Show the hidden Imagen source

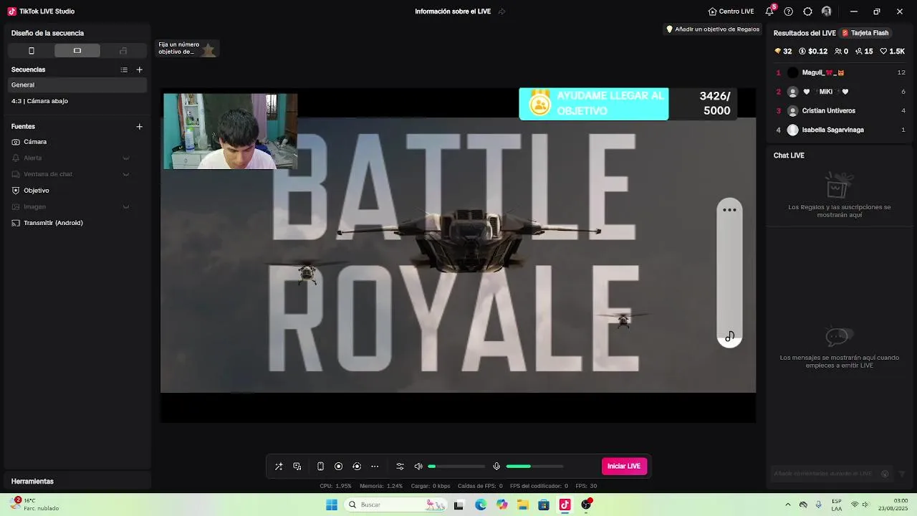(x=126, y=207)
